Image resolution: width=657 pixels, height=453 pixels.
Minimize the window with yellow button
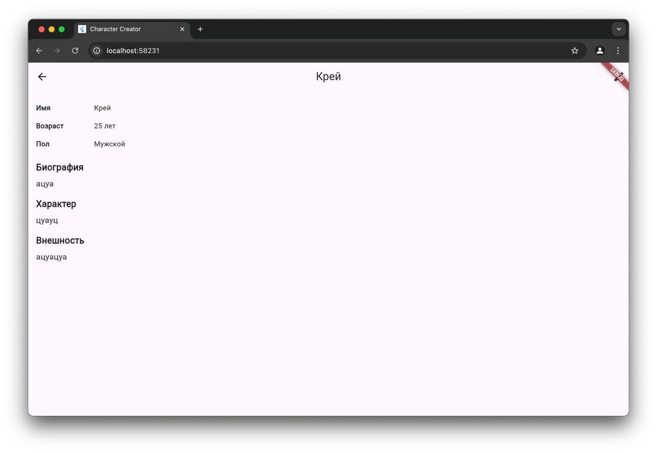pos(51,29)
